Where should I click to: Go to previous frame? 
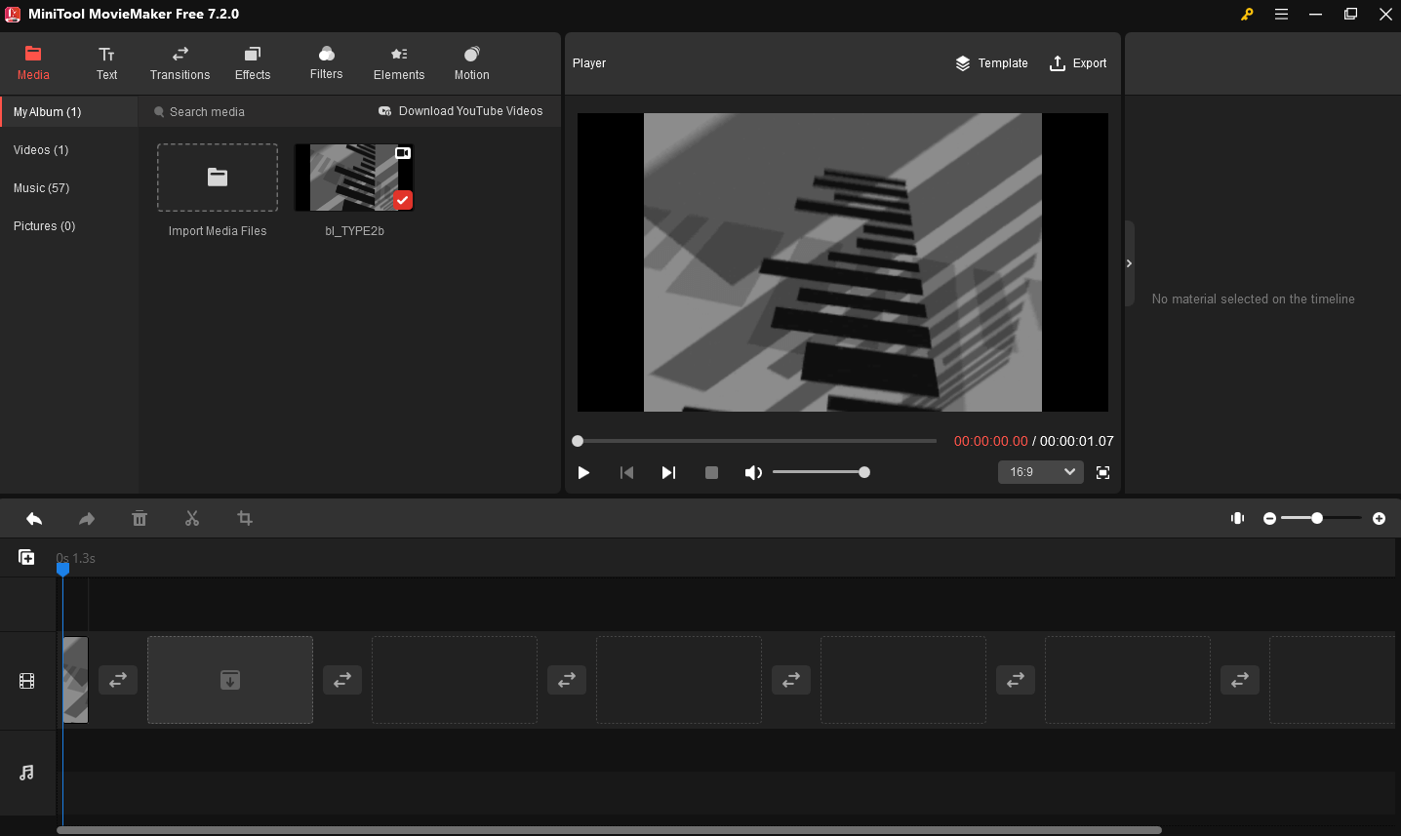pyautogui.click(x=626, y=472)
